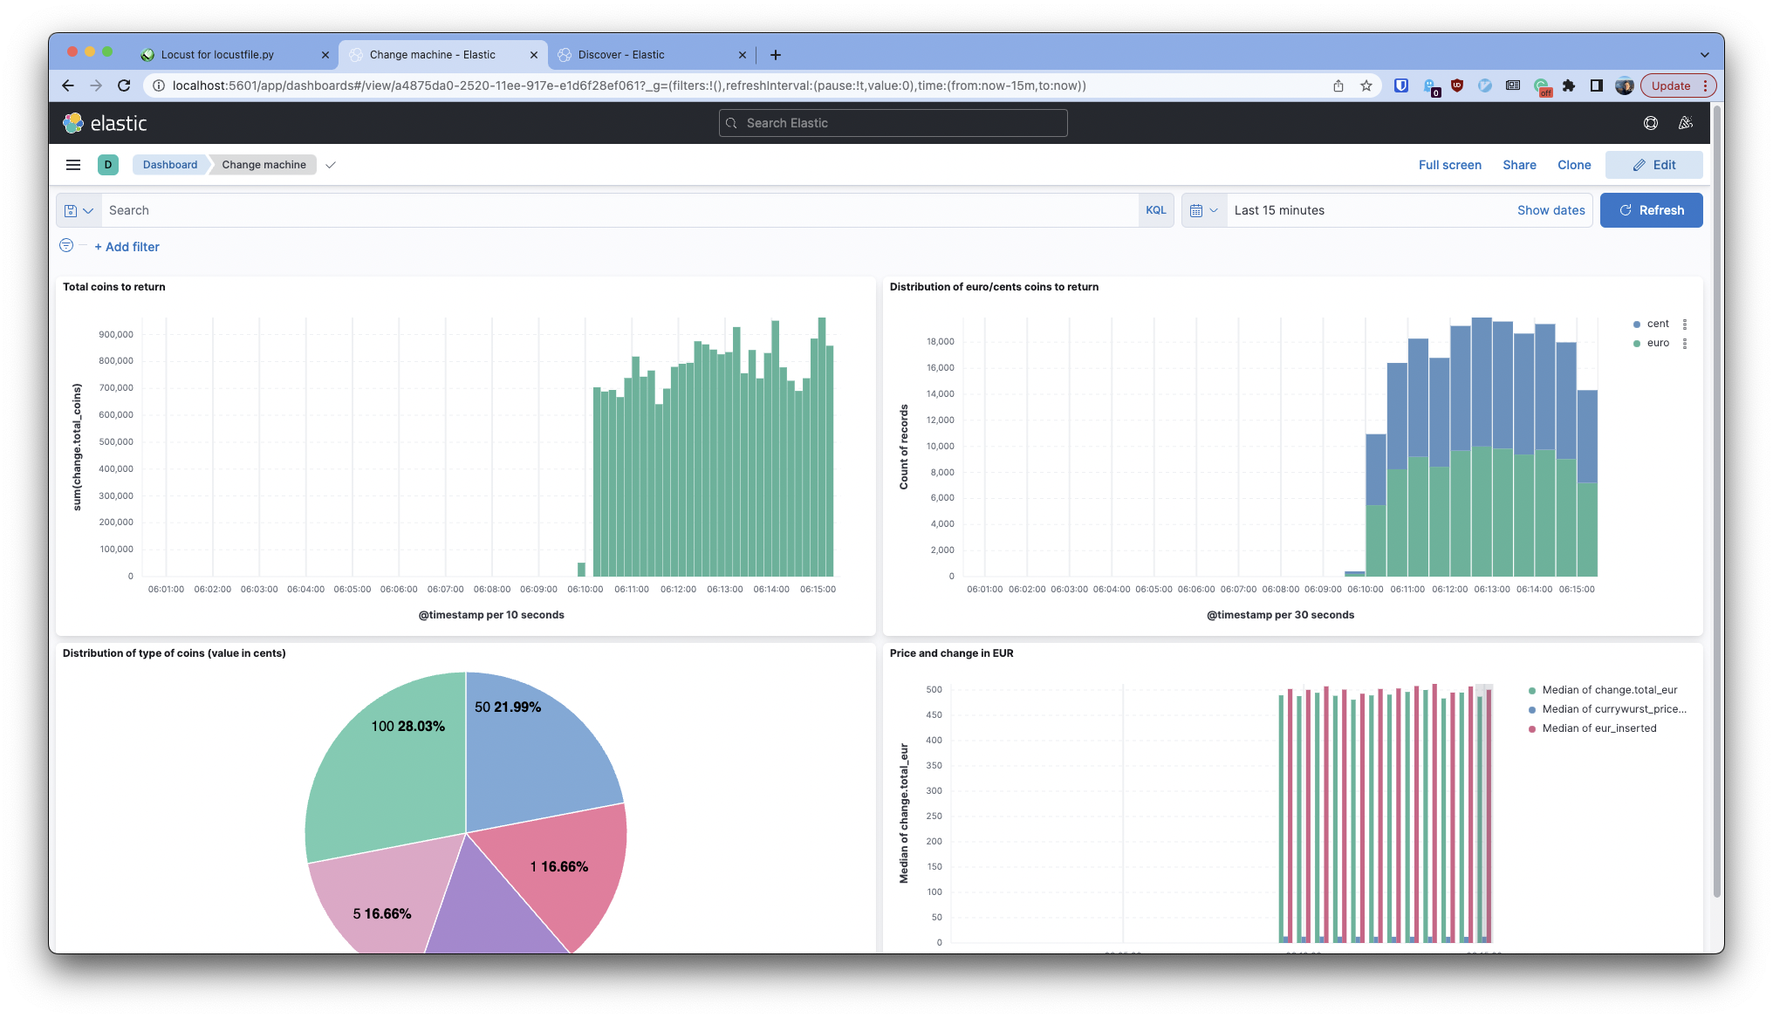Select the 50 21.99% pie slice

532,750
